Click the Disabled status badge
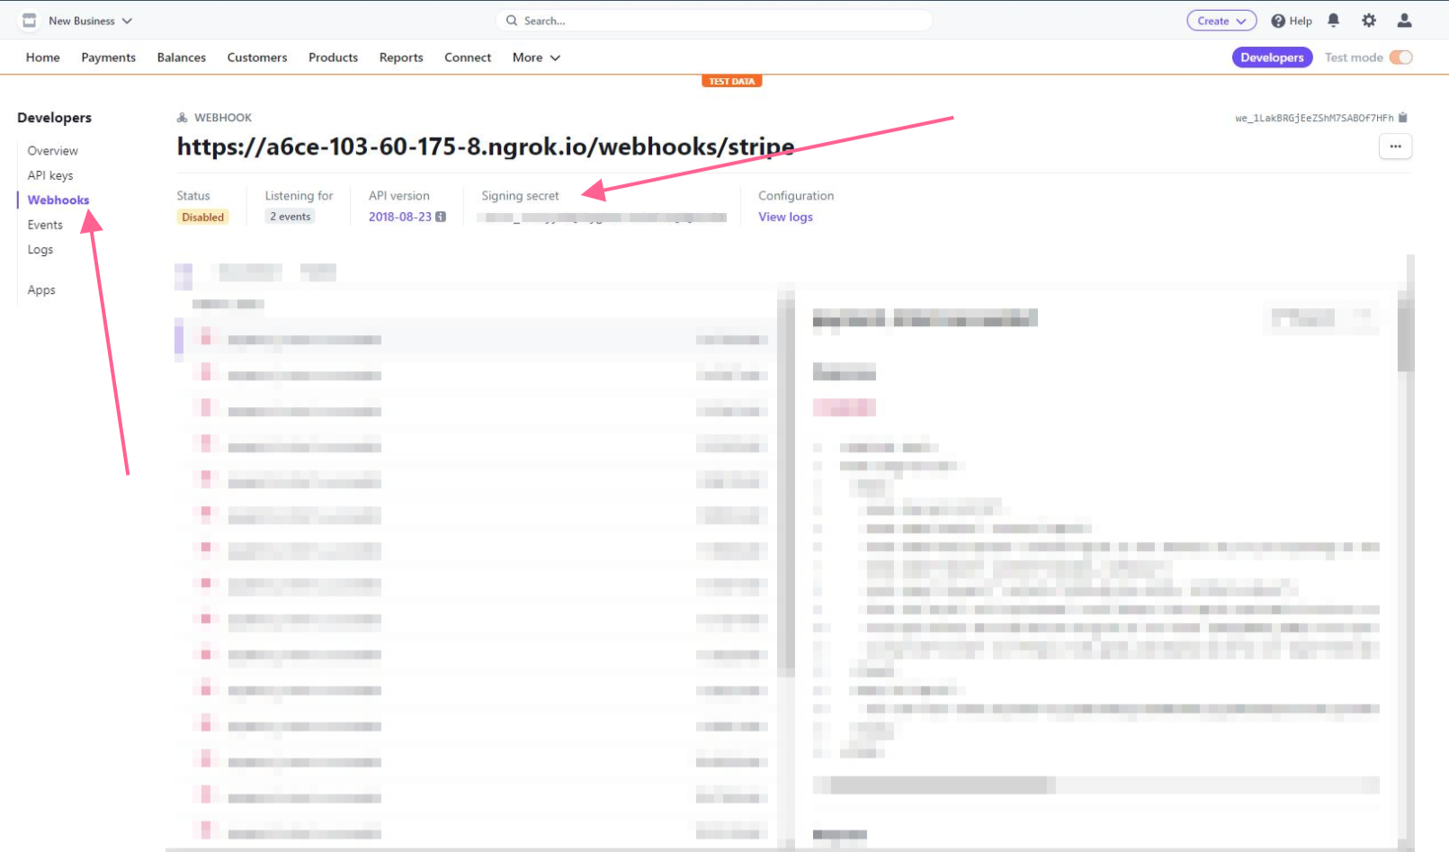This screenshot has height=852, width=1449. 202,217
